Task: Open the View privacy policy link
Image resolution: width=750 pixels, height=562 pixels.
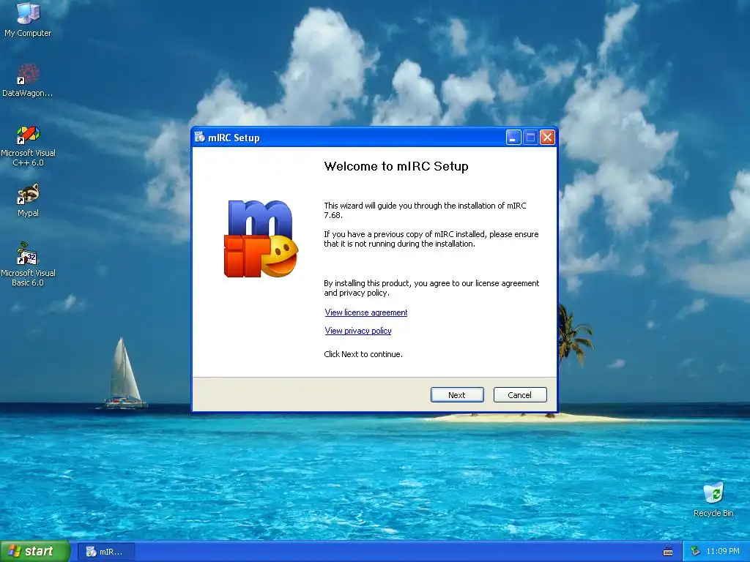Action: [357, 330]
